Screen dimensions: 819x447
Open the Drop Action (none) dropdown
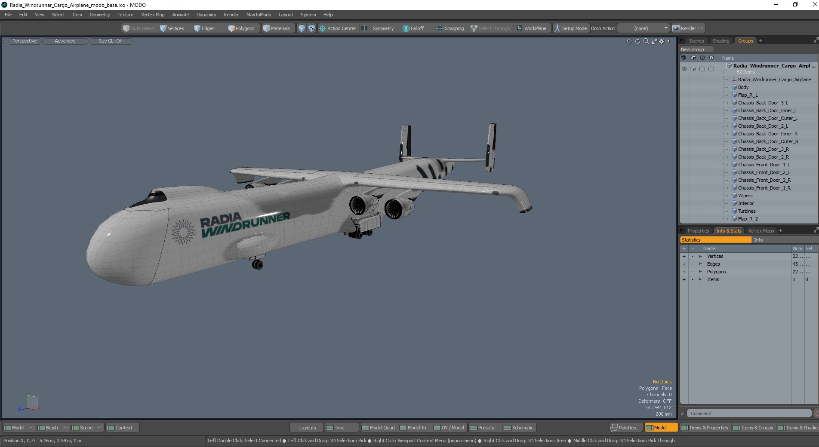(x=644, y=28)
